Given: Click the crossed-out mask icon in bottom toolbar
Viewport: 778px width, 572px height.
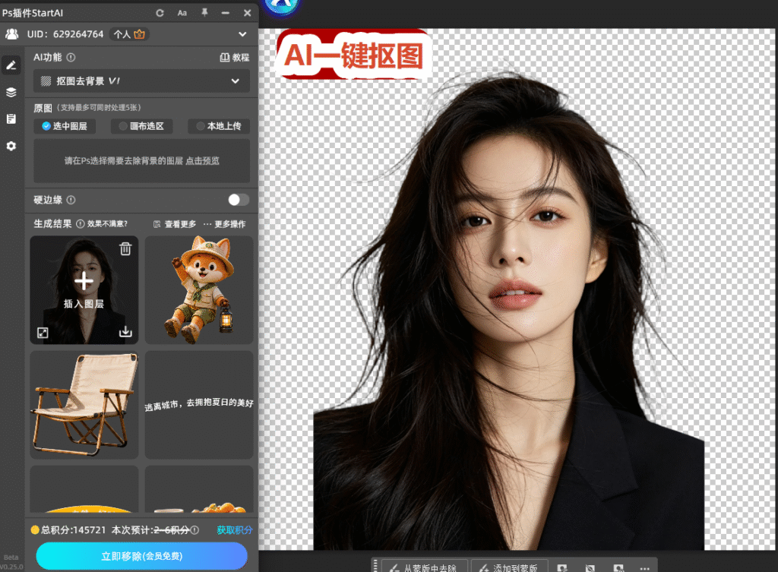Looking at the screenshot, I should pos(590,568).
